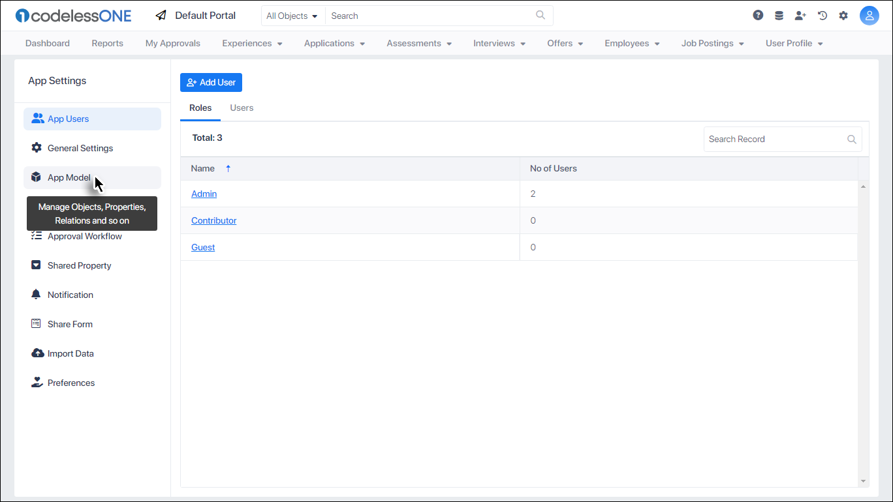Open the invite user icon in the header
This screenshot has height=502, width=893.
(x=800, y=14)
